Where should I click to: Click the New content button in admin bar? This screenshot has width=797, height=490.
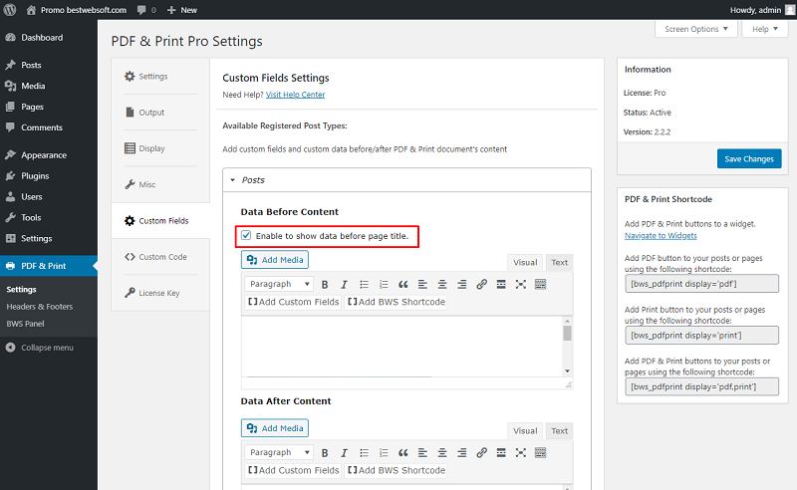click(182, 10)
